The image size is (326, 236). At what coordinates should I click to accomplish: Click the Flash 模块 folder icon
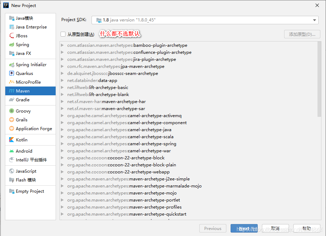click(12, 180)
